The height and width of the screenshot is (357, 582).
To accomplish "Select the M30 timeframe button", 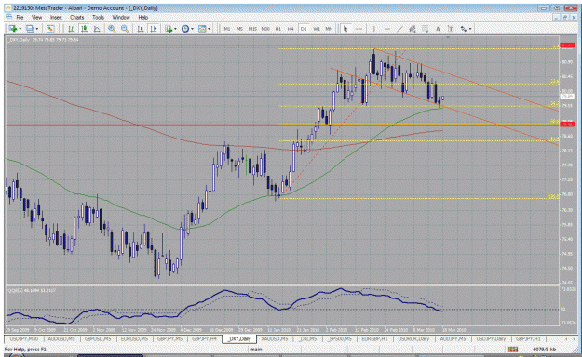I will pos(265,29).
